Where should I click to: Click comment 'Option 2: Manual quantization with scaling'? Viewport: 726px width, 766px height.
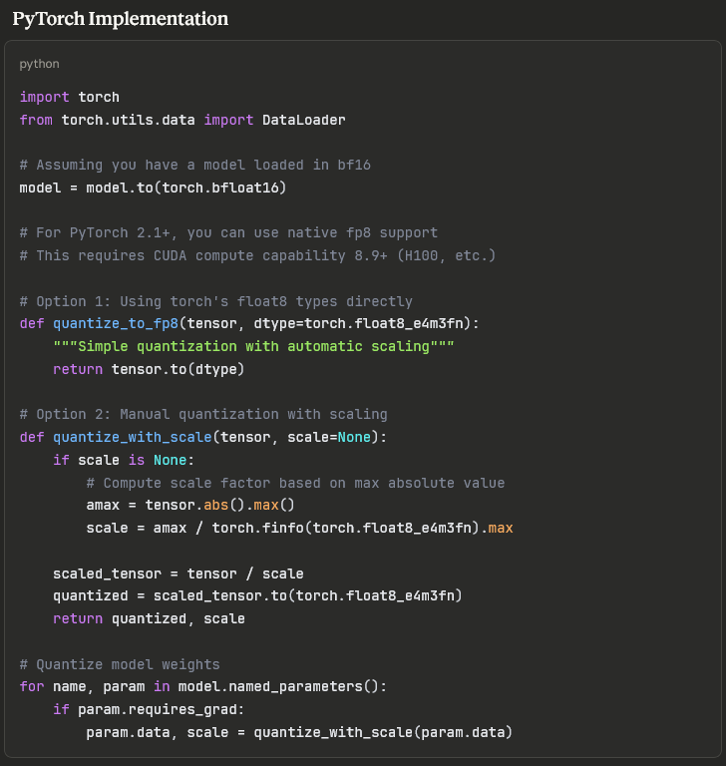pyautogui.click(x=203, y=414)
